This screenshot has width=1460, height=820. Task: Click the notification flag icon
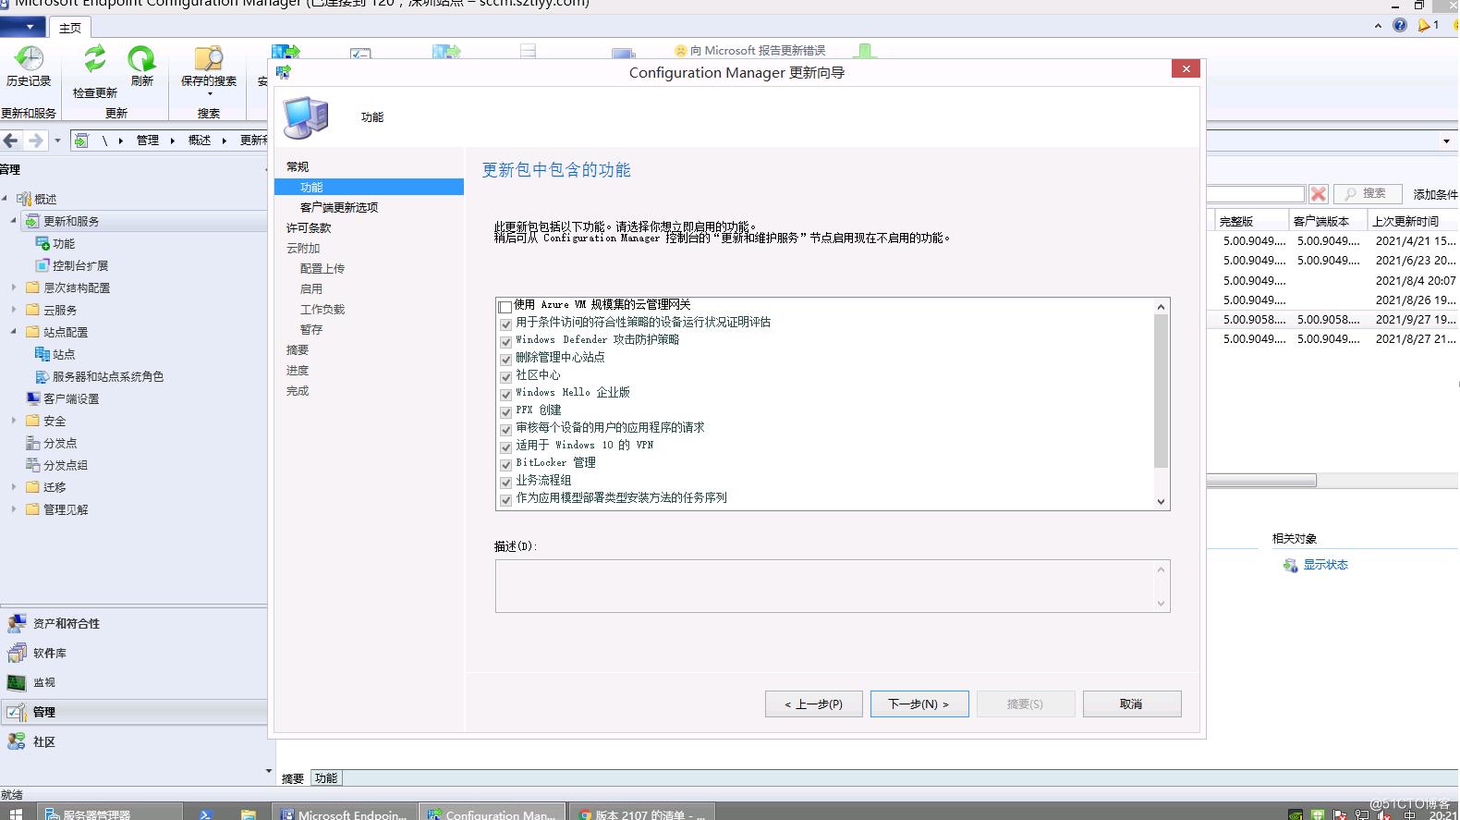(1424, 26)
